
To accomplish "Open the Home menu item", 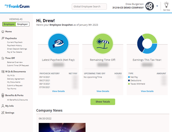I will (x=9, y=32).
